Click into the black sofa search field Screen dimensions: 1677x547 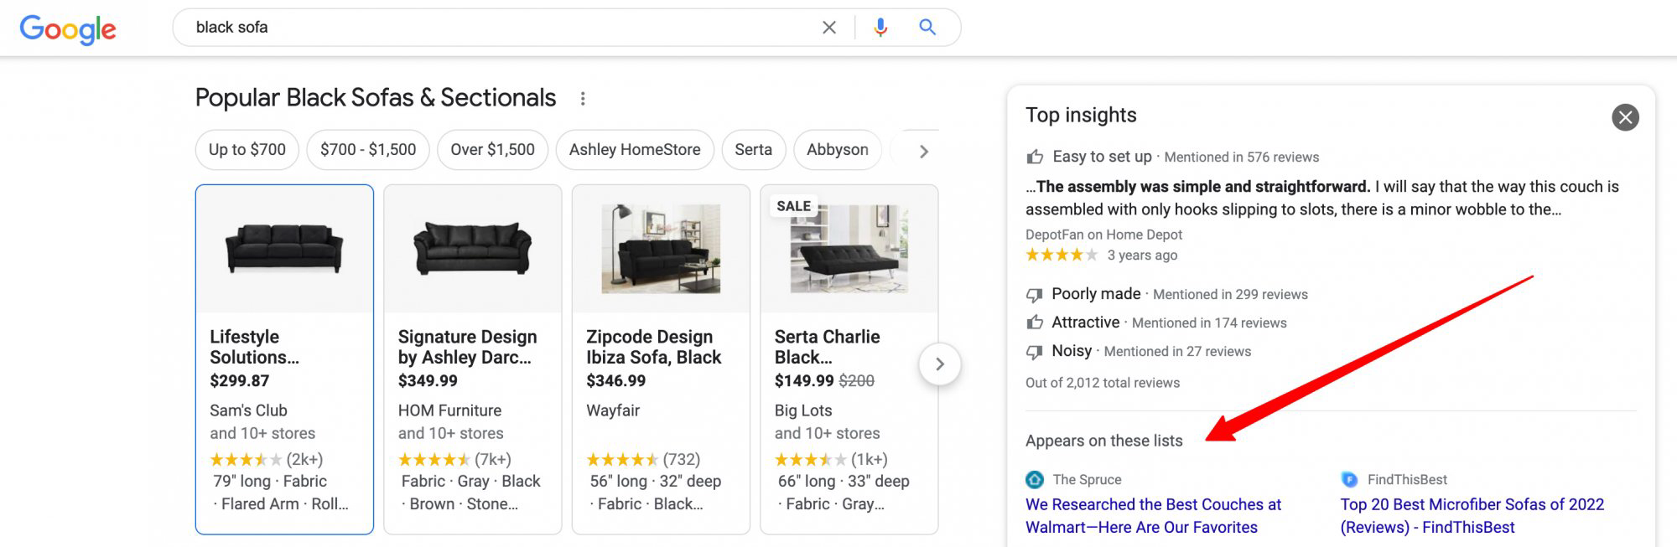[495, 28]
